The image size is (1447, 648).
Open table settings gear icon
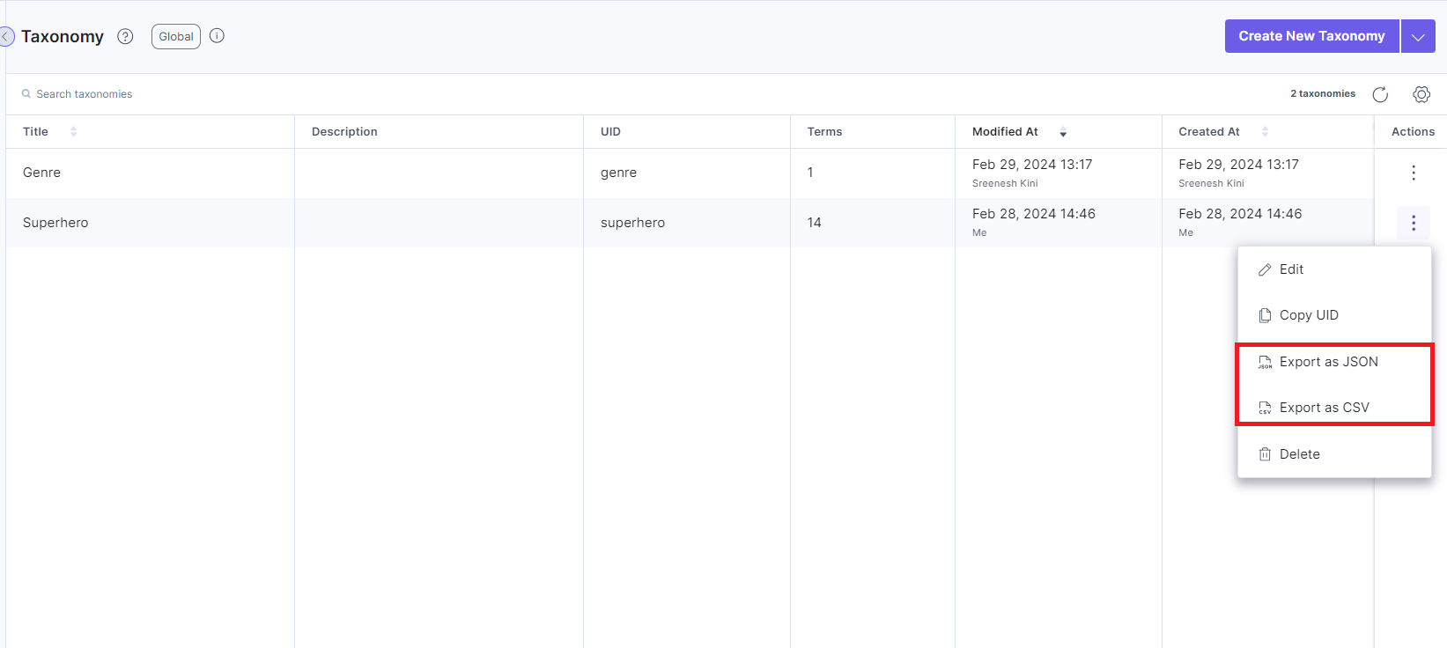click(1421, 94)
